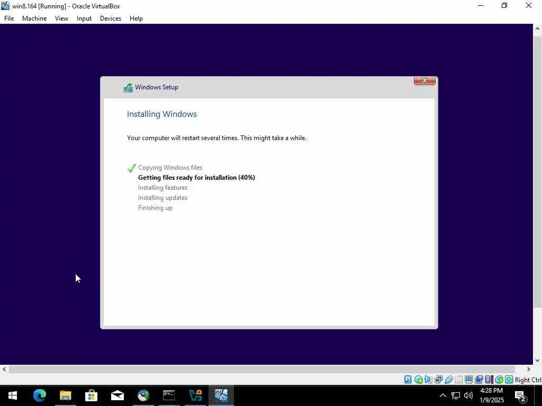This screenshot has width=542, height=406.
Task: Open the volume control tray icon
Action: point(468,395)
